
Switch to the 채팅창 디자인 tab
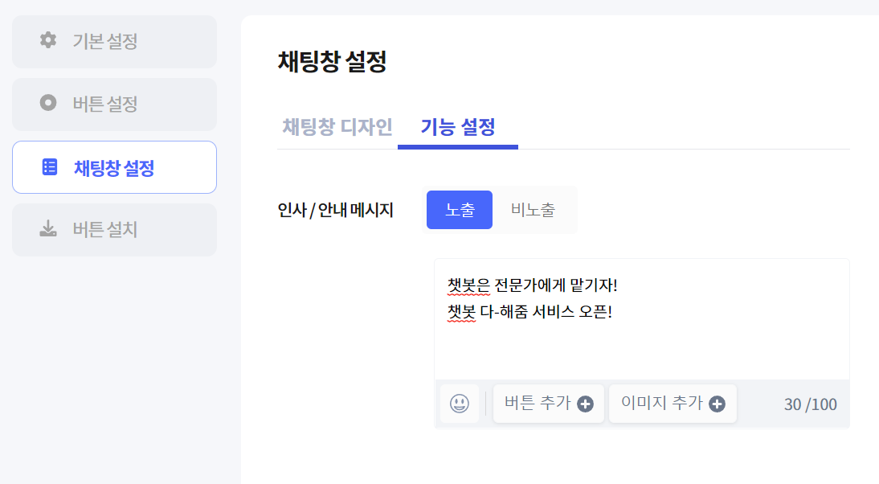337,127
